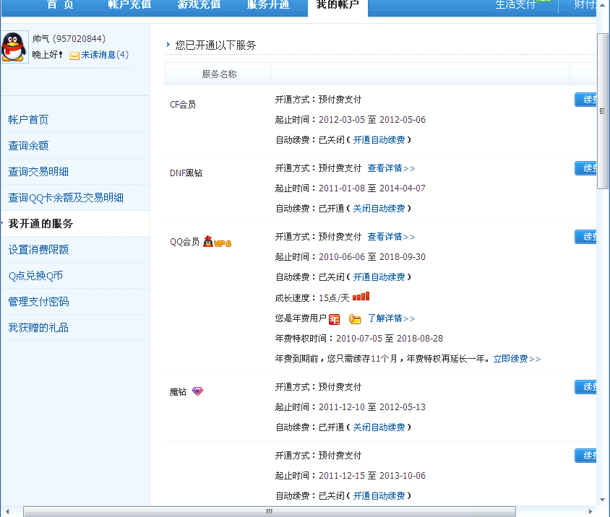The width and height of the screenshot is (610, 517).
Task: Click the DNF黑钻 service name
Action: 186,173
